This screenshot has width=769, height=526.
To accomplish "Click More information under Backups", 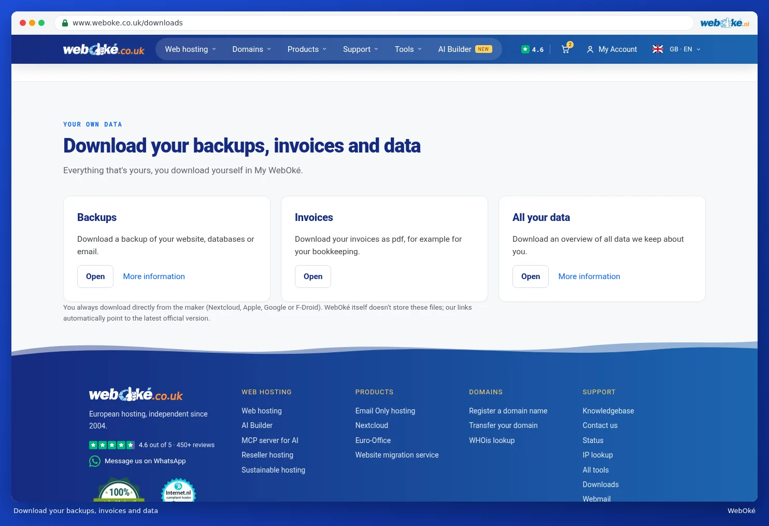I will (x=154, y=276).
